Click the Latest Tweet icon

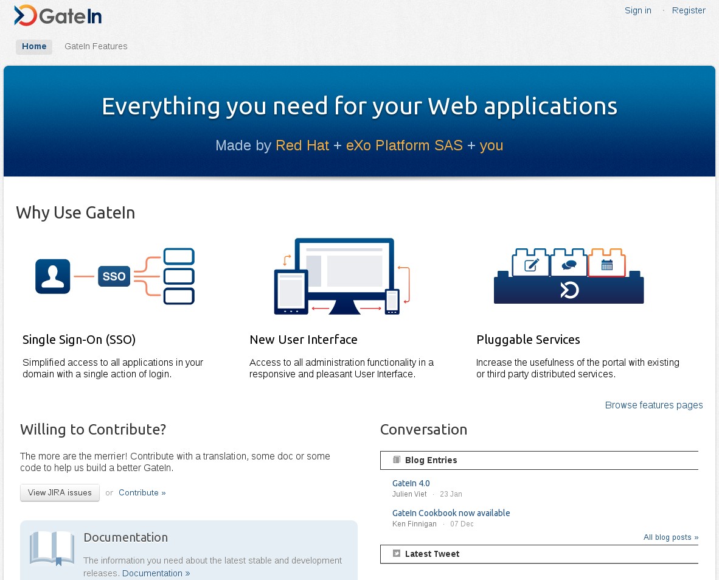[x=397, y=553]
